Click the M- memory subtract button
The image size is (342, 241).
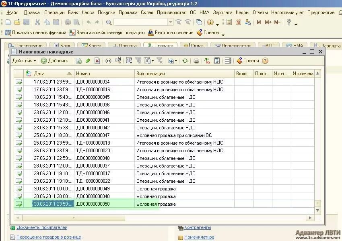277,22
